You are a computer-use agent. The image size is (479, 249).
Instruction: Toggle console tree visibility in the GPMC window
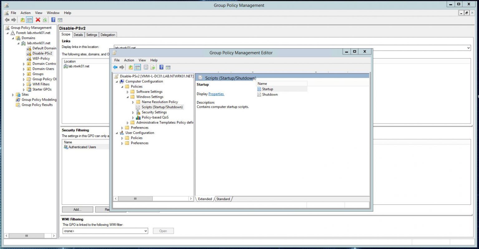[x=29, y=20]
